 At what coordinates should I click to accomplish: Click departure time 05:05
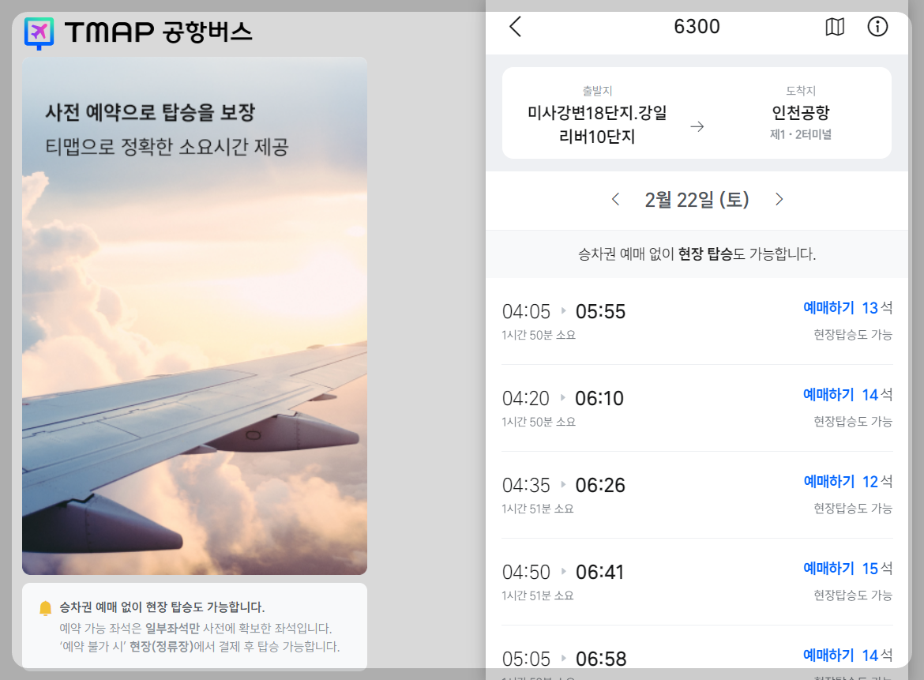click(x=526, y=659)
